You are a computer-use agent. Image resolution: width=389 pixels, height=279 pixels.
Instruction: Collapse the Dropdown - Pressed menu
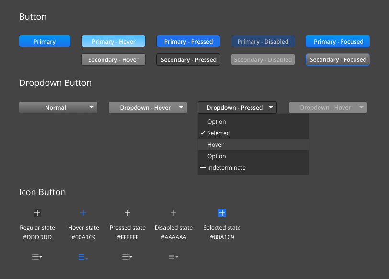point(237,107)
